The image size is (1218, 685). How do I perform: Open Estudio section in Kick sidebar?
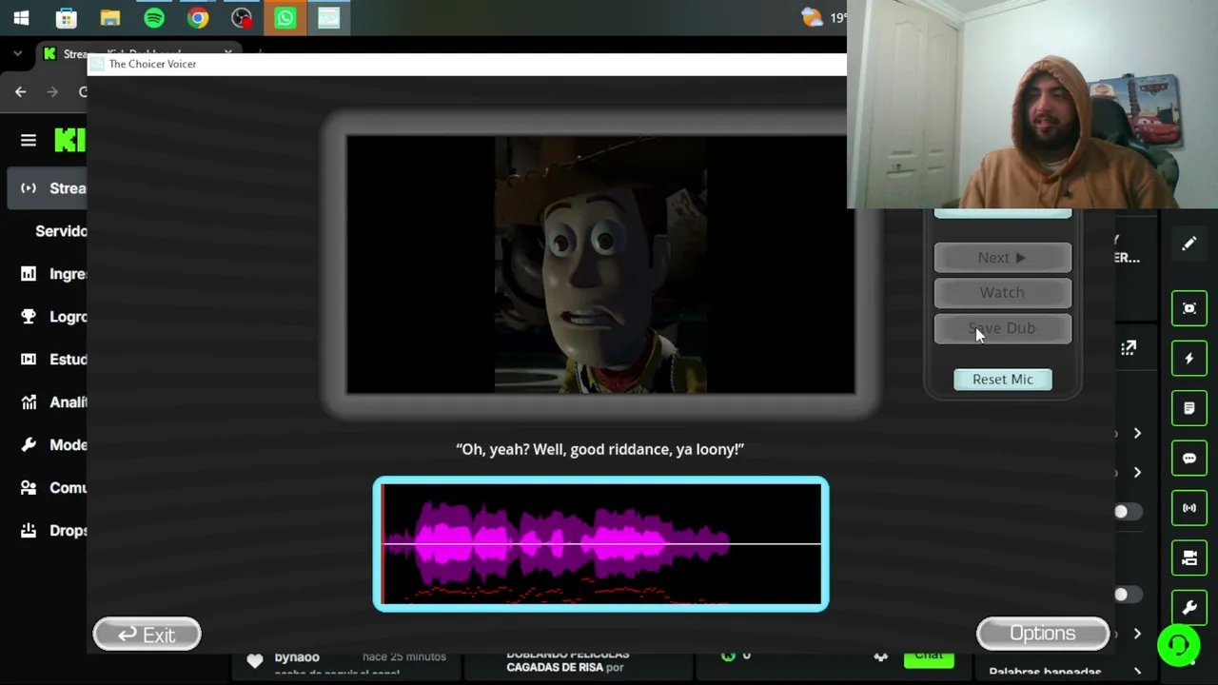(53, 360)
